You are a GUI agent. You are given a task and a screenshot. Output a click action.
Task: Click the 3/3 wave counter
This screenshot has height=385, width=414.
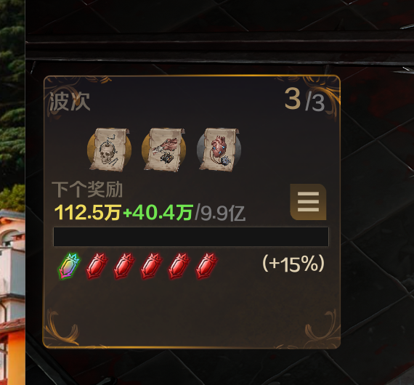(304, 100)
